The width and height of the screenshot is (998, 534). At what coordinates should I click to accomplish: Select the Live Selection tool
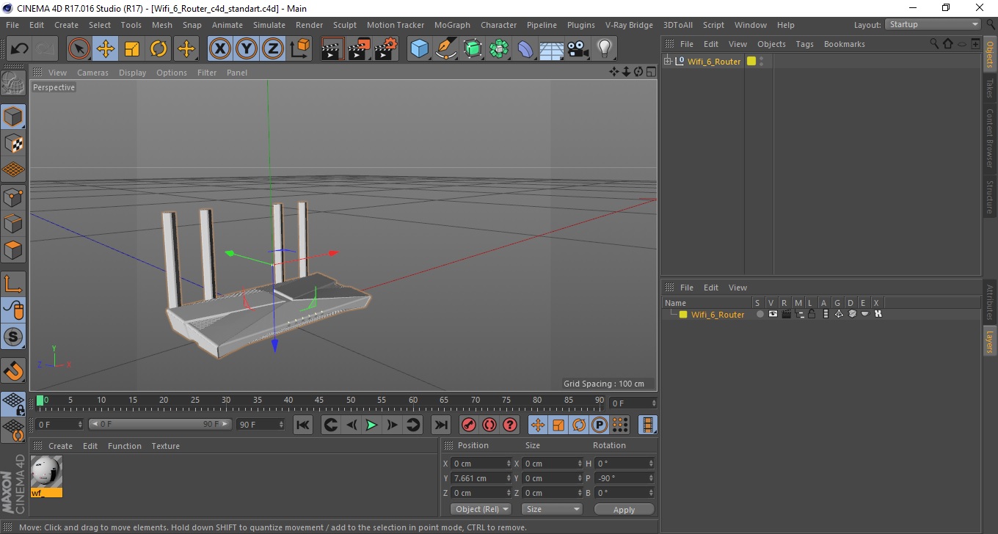pos(79,49)
